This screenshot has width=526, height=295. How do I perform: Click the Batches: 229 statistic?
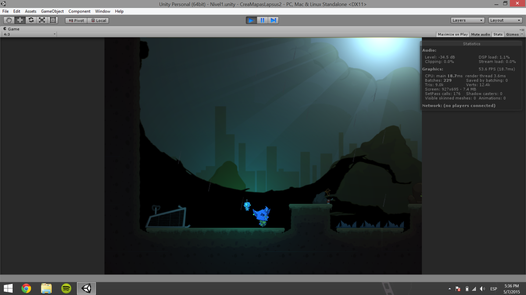click(438, 80)
